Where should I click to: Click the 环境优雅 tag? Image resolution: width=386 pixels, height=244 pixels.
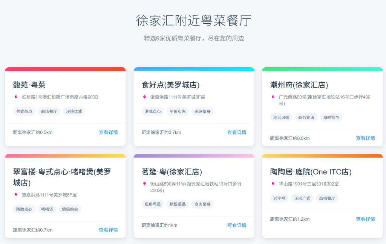(74, 111)
